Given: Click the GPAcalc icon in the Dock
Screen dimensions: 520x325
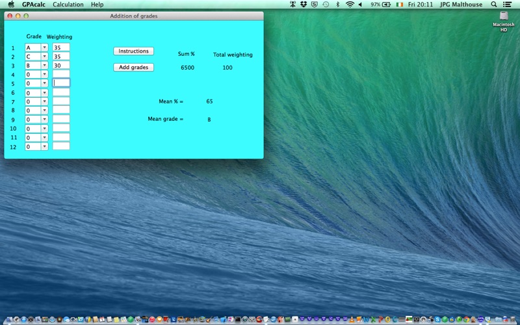Looking at the screenshot, I should [480, 319].
